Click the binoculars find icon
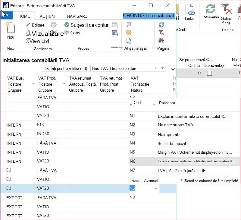Viewport: 241px width, 220px height. (161, 40)
